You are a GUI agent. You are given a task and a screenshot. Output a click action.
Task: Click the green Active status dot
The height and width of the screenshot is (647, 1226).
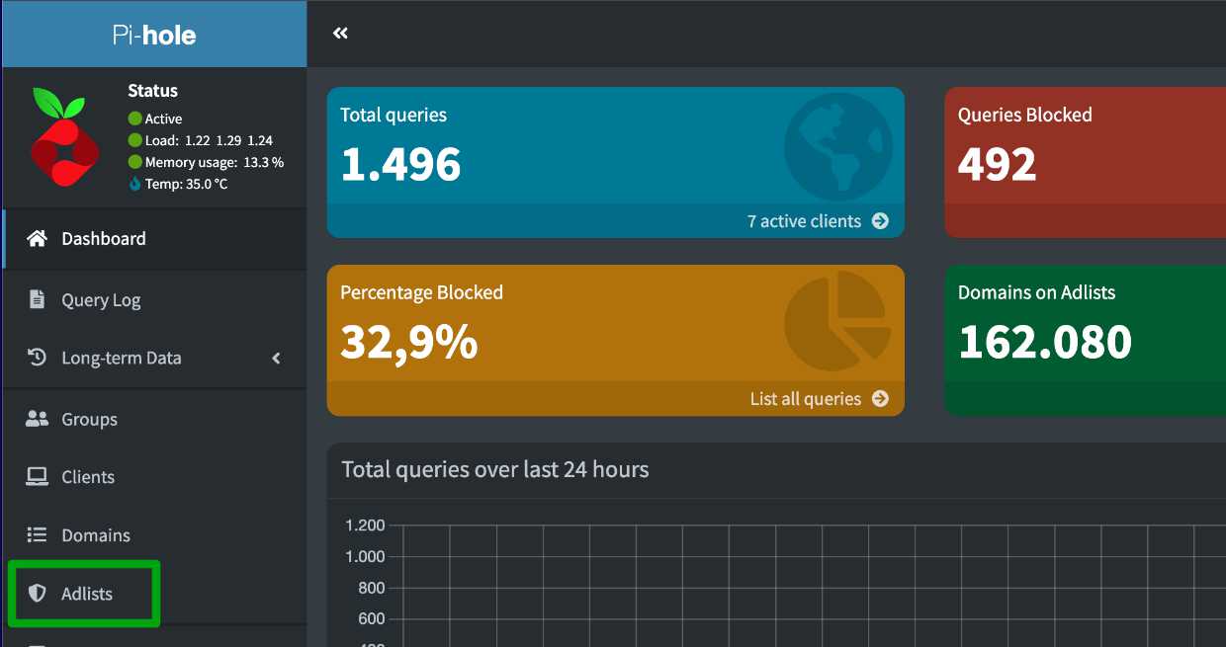coord(135,119)
